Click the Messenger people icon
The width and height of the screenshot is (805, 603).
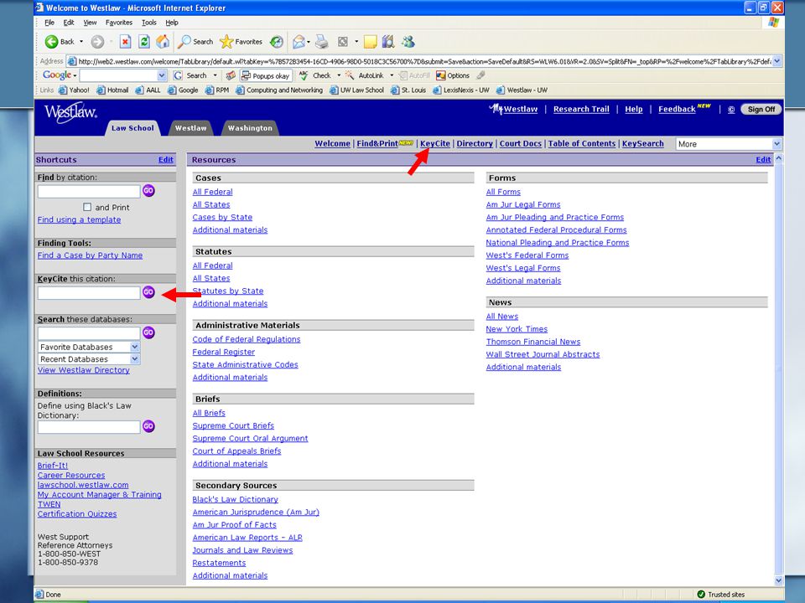[x=408, y=42]
